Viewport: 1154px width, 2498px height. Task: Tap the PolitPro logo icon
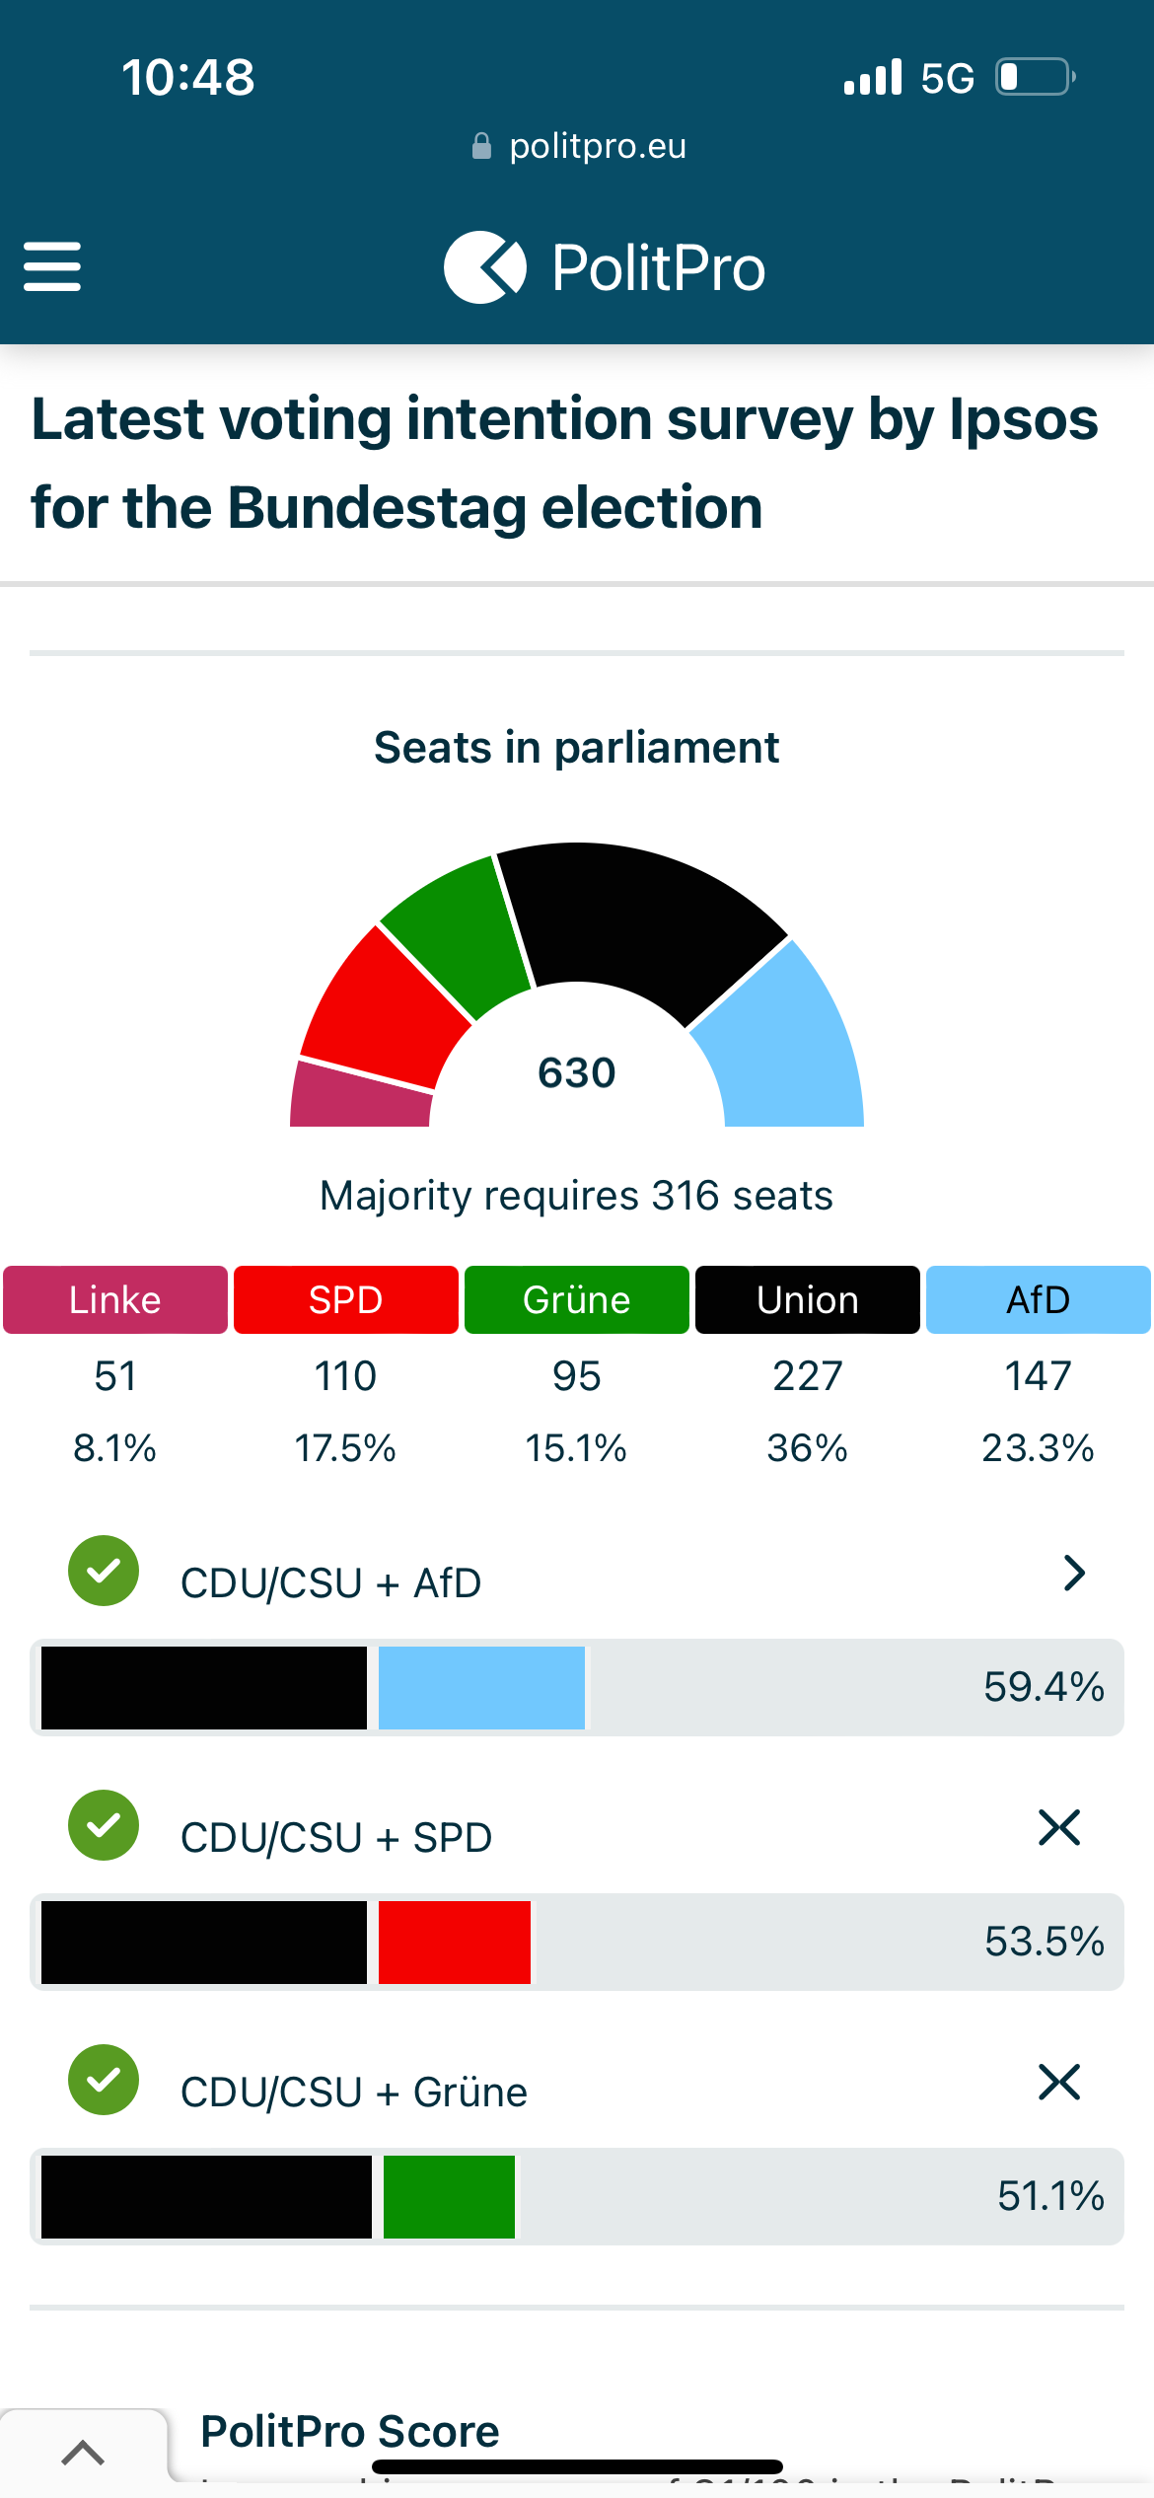point(484,267)
